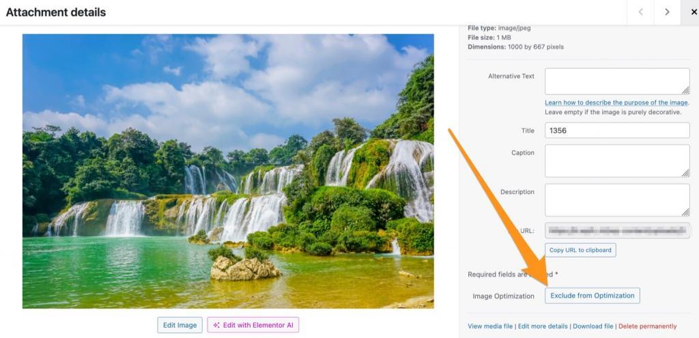Open the View media file link

click(x=490, y=326)
